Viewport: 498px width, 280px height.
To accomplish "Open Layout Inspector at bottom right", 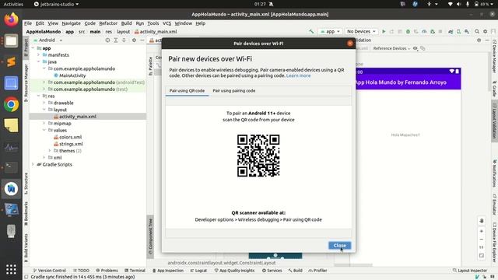I will pos(469,271).
